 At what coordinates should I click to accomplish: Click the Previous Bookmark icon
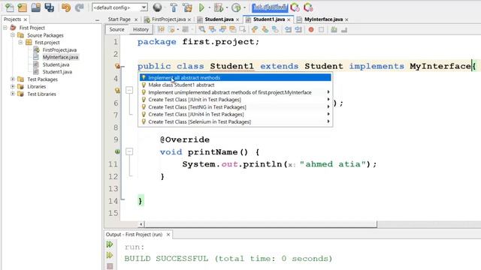coord(254,29)
